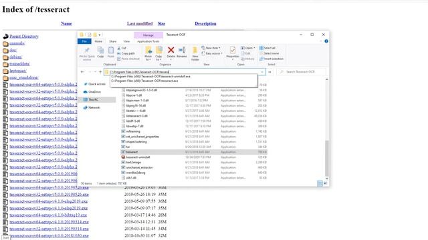Switch to the Share tab
This screenshot has width=428, height=240.
[113, 41]
